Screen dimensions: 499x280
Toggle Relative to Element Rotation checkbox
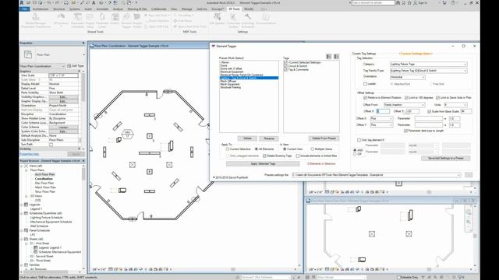click(x=365, y=98)
